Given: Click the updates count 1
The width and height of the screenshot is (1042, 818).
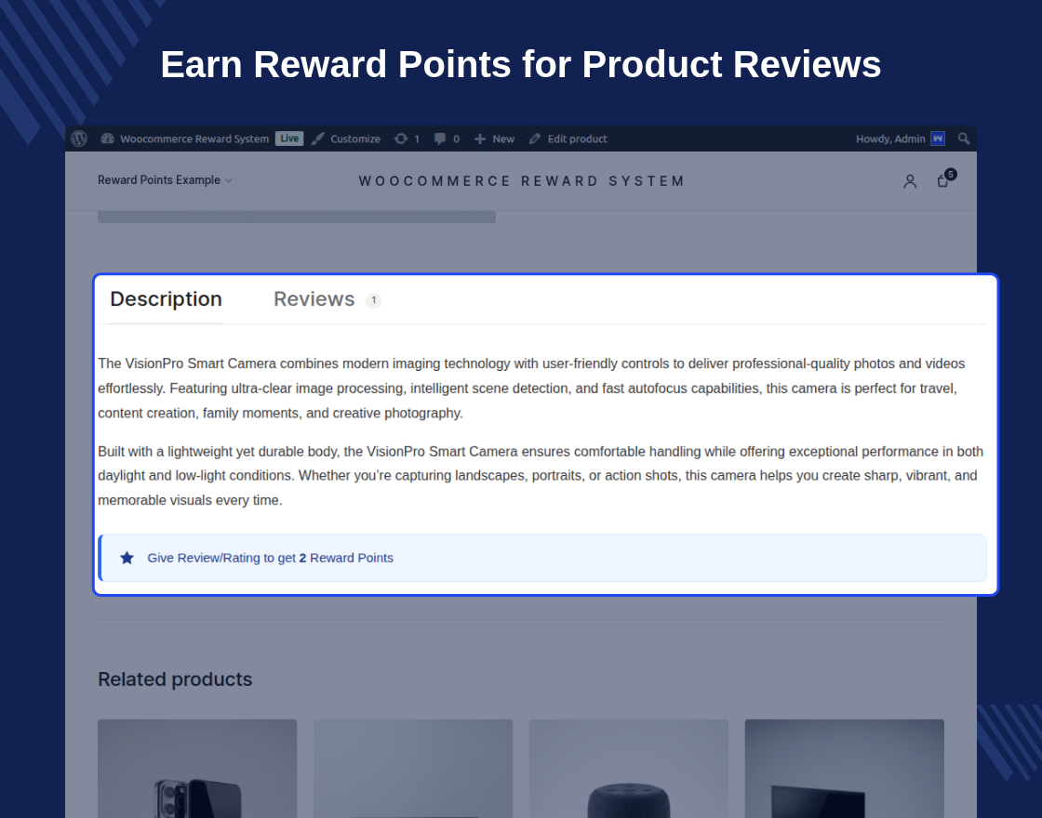Looking at the screenshot, I should [x=417, y=139].
